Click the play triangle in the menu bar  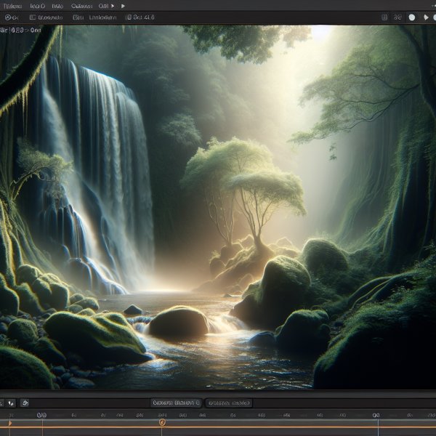click(x=123, y=6)
